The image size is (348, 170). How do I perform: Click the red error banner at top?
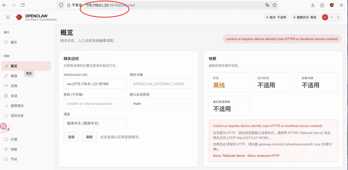point(282,39)
